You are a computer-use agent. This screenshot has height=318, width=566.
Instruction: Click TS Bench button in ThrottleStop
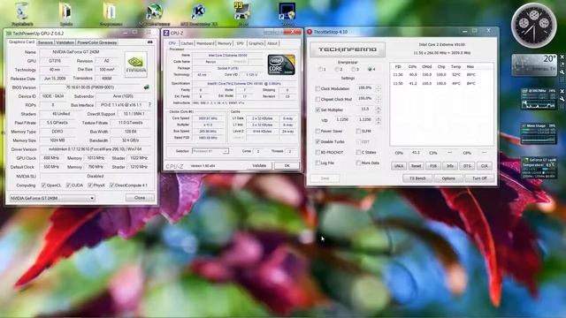(x=417, y=178)
